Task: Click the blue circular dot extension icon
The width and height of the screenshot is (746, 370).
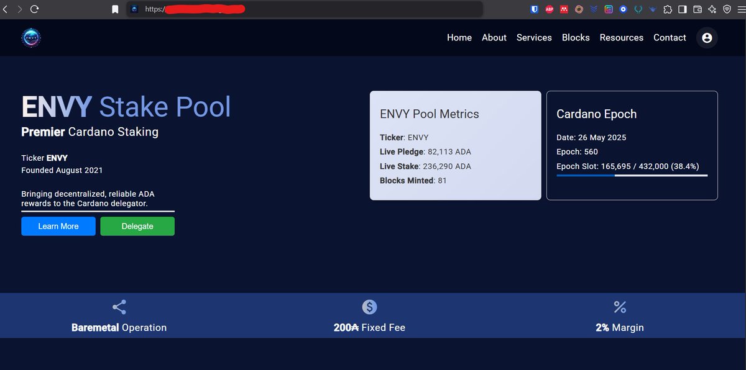Action: click(623, 9)
